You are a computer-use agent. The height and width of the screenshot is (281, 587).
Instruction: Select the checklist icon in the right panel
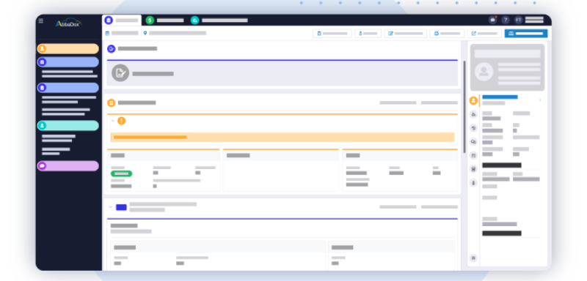click(x=473, y=156)
